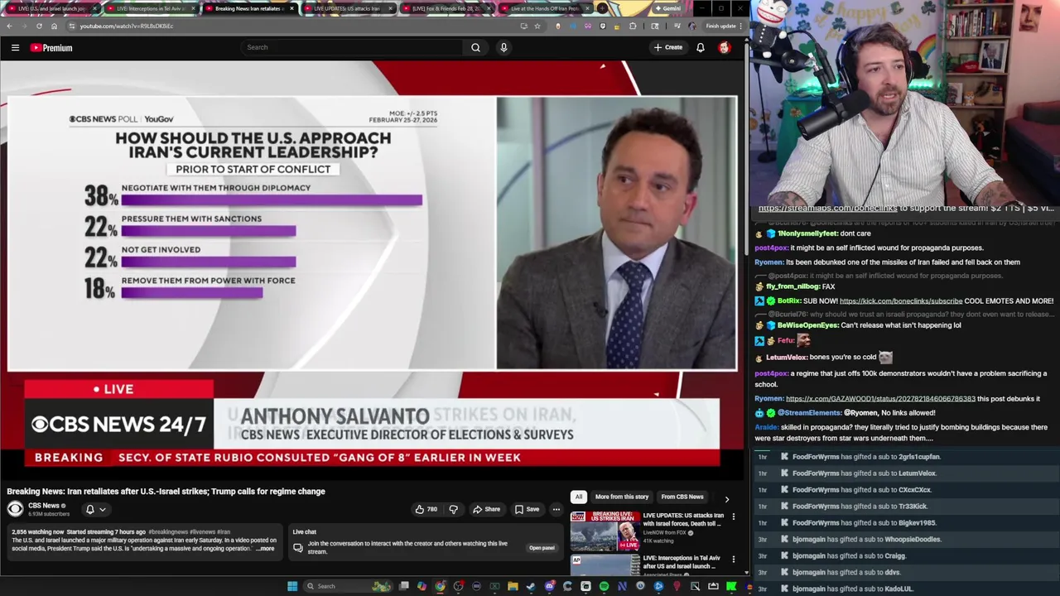Open LIVE UPDATES: US attacks Iran thumbnail
Image resolution: width=1060 pixels, height=596 pixels.
[x=605, y=531]
